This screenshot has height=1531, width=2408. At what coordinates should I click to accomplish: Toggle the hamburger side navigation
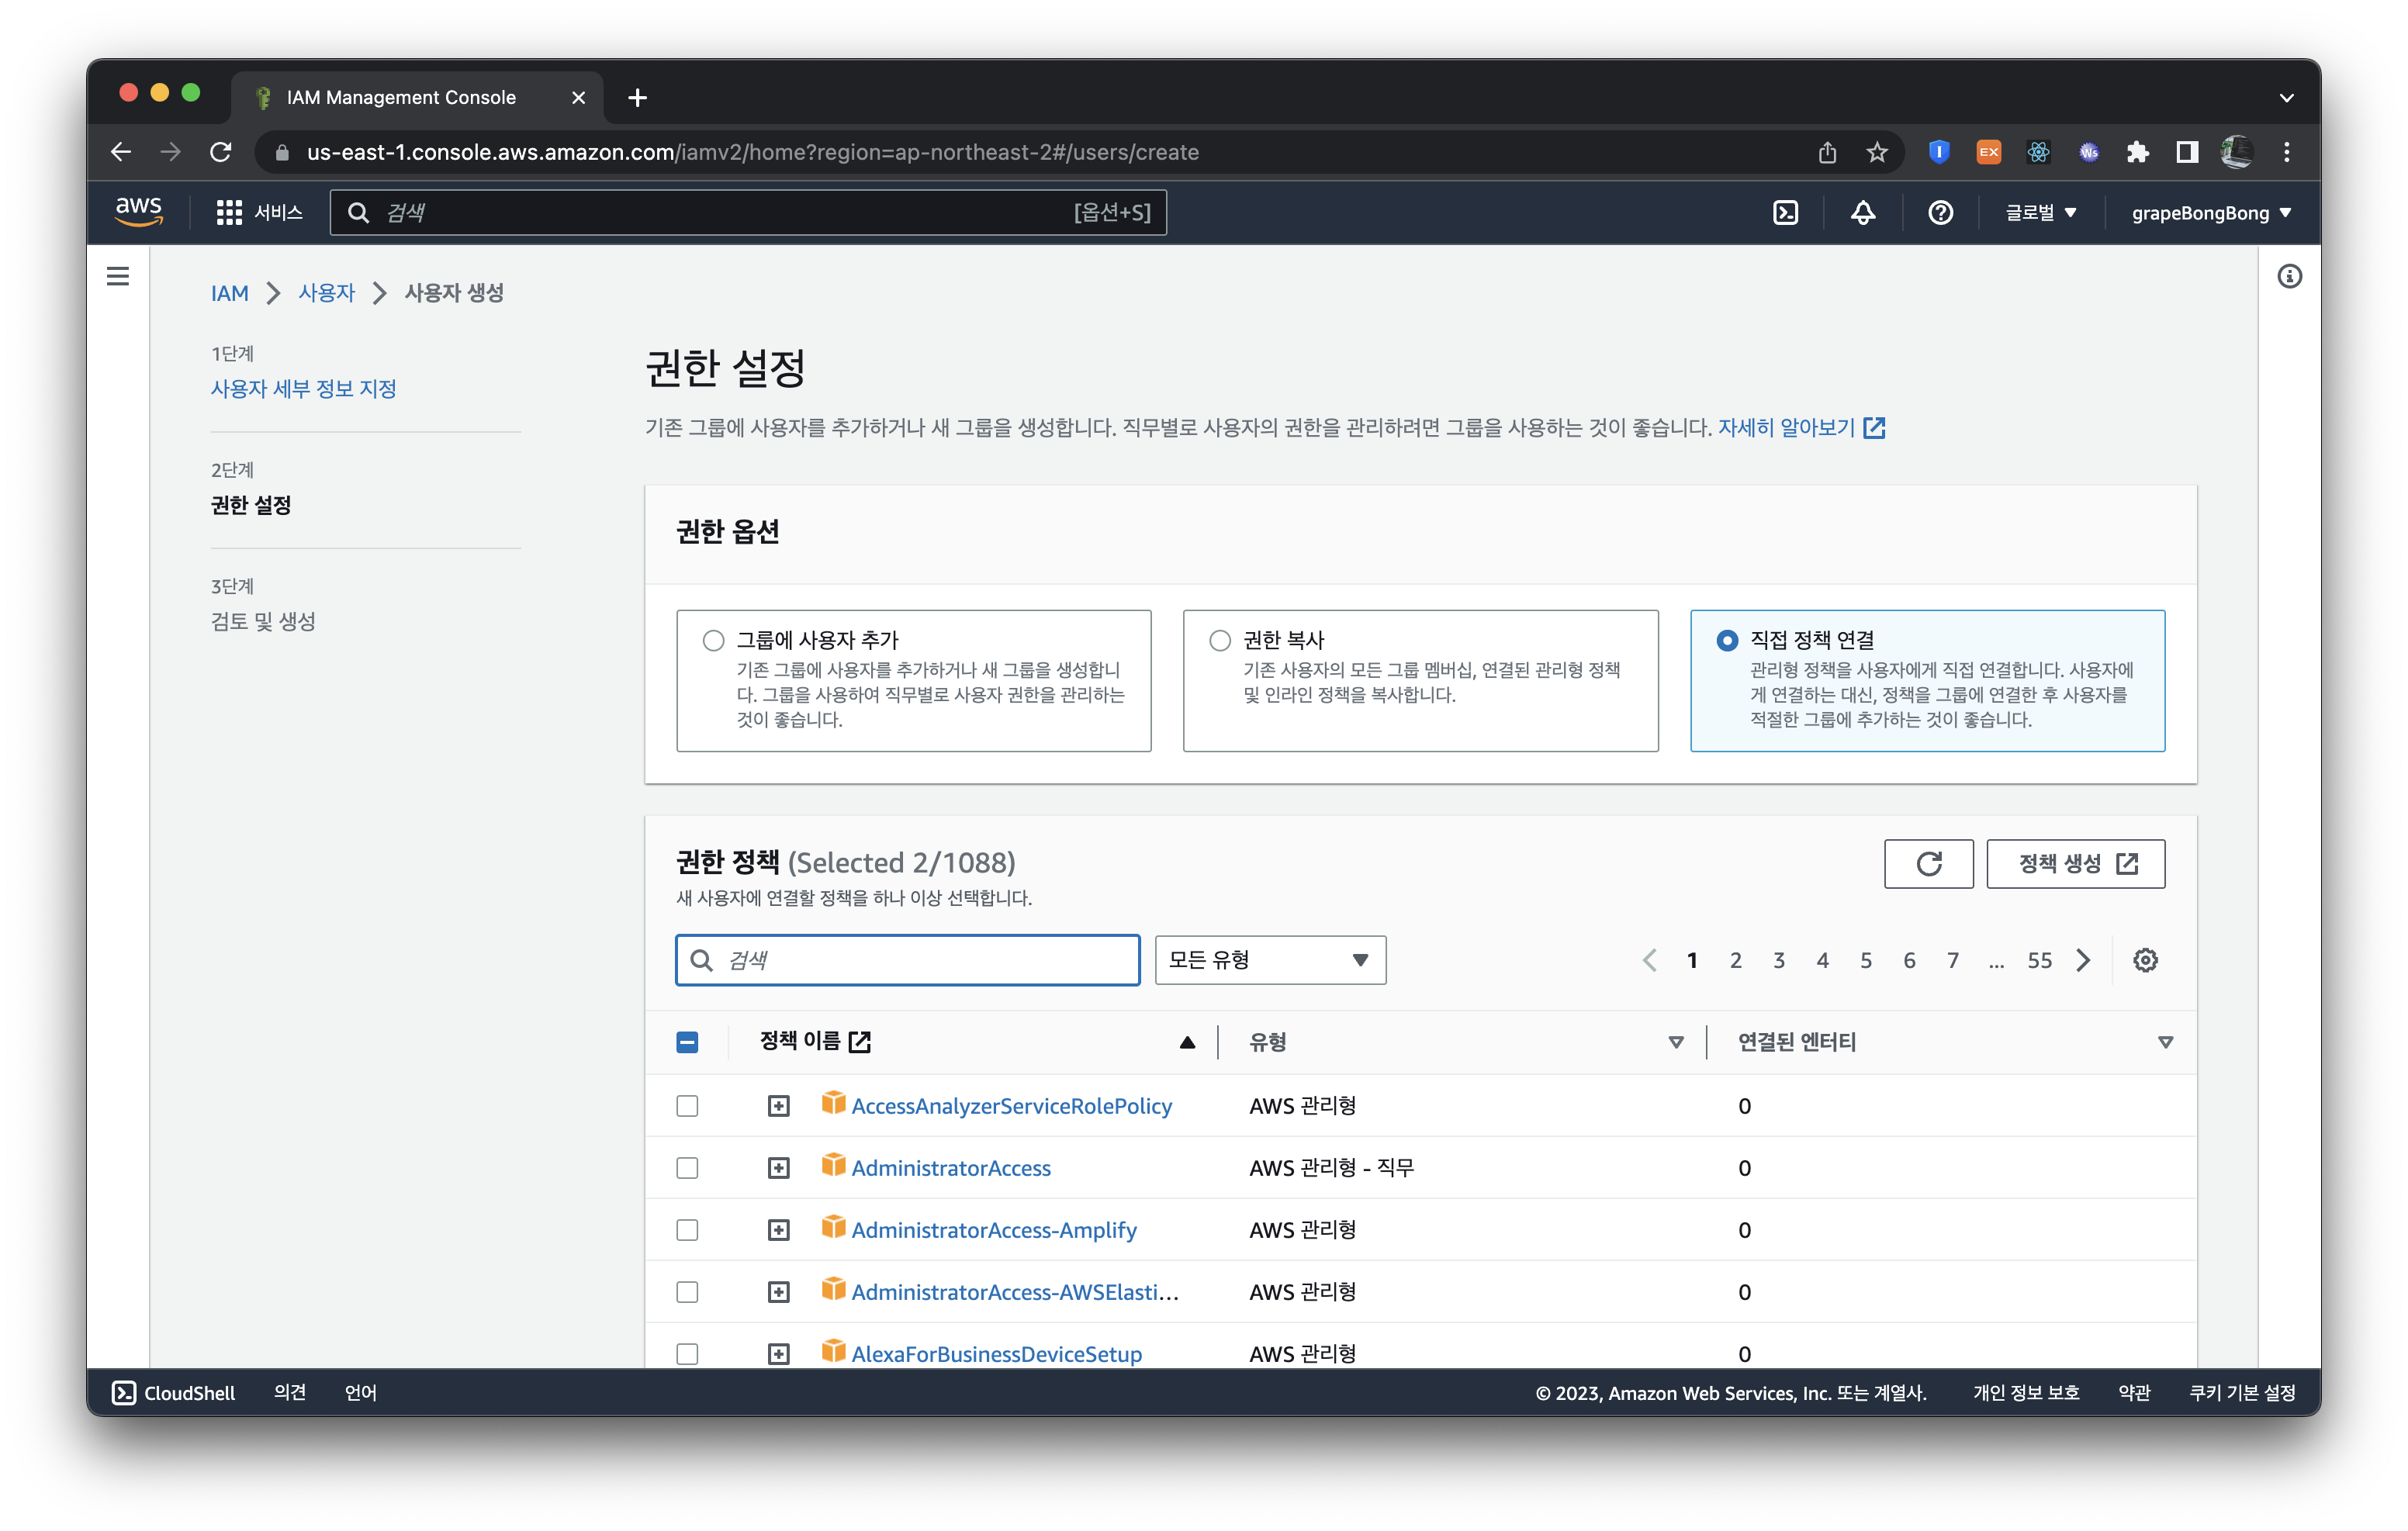118,276
